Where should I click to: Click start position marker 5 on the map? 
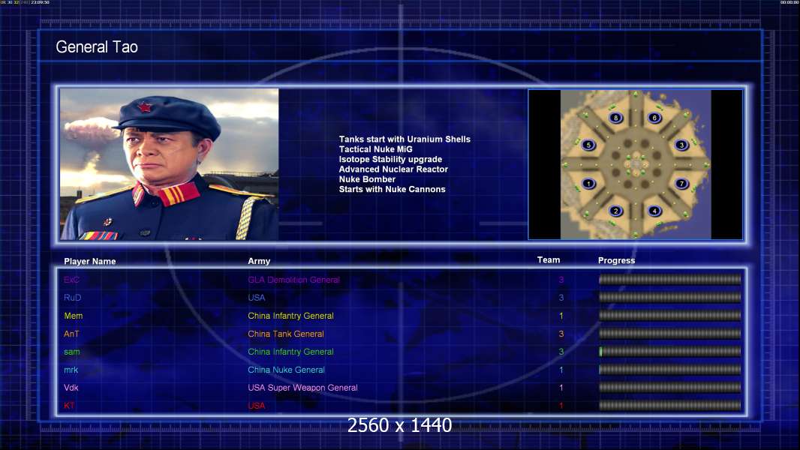(588, 145)
